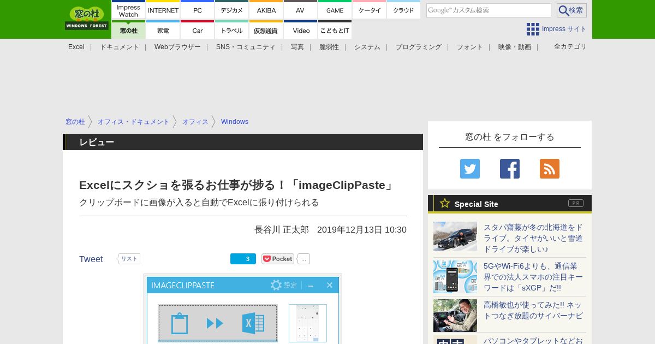Click the author name 長谷川 正太郎
655x344 pixels.
282,230
